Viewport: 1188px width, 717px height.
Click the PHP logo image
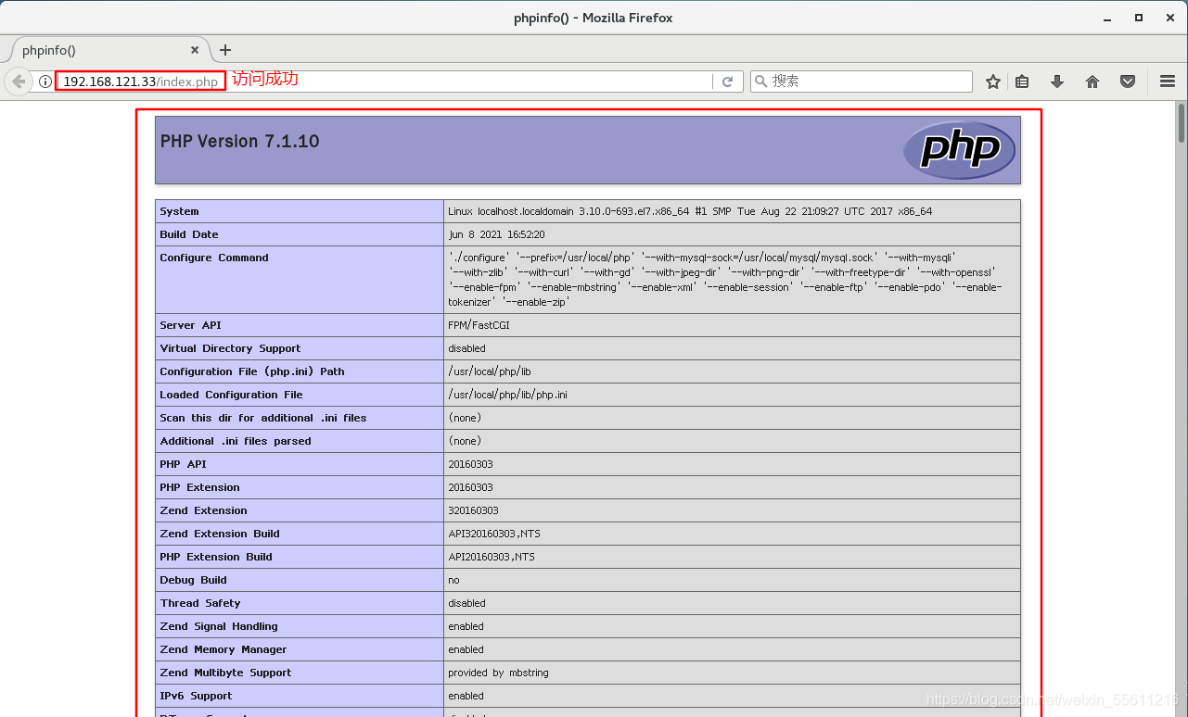point(959,149)
